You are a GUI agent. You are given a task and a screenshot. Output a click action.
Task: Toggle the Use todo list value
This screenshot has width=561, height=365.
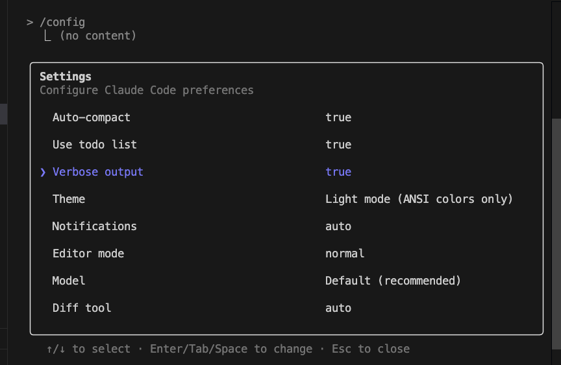[x=338, y=145]
